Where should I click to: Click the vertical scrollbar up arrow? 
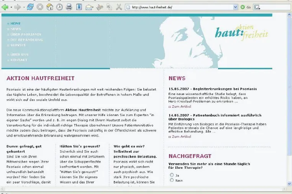click(x=289, y=15)
